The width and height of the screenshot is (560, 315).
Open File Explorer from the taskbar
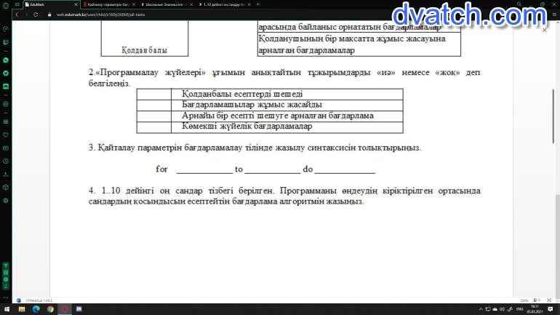(x=22, y=309)
